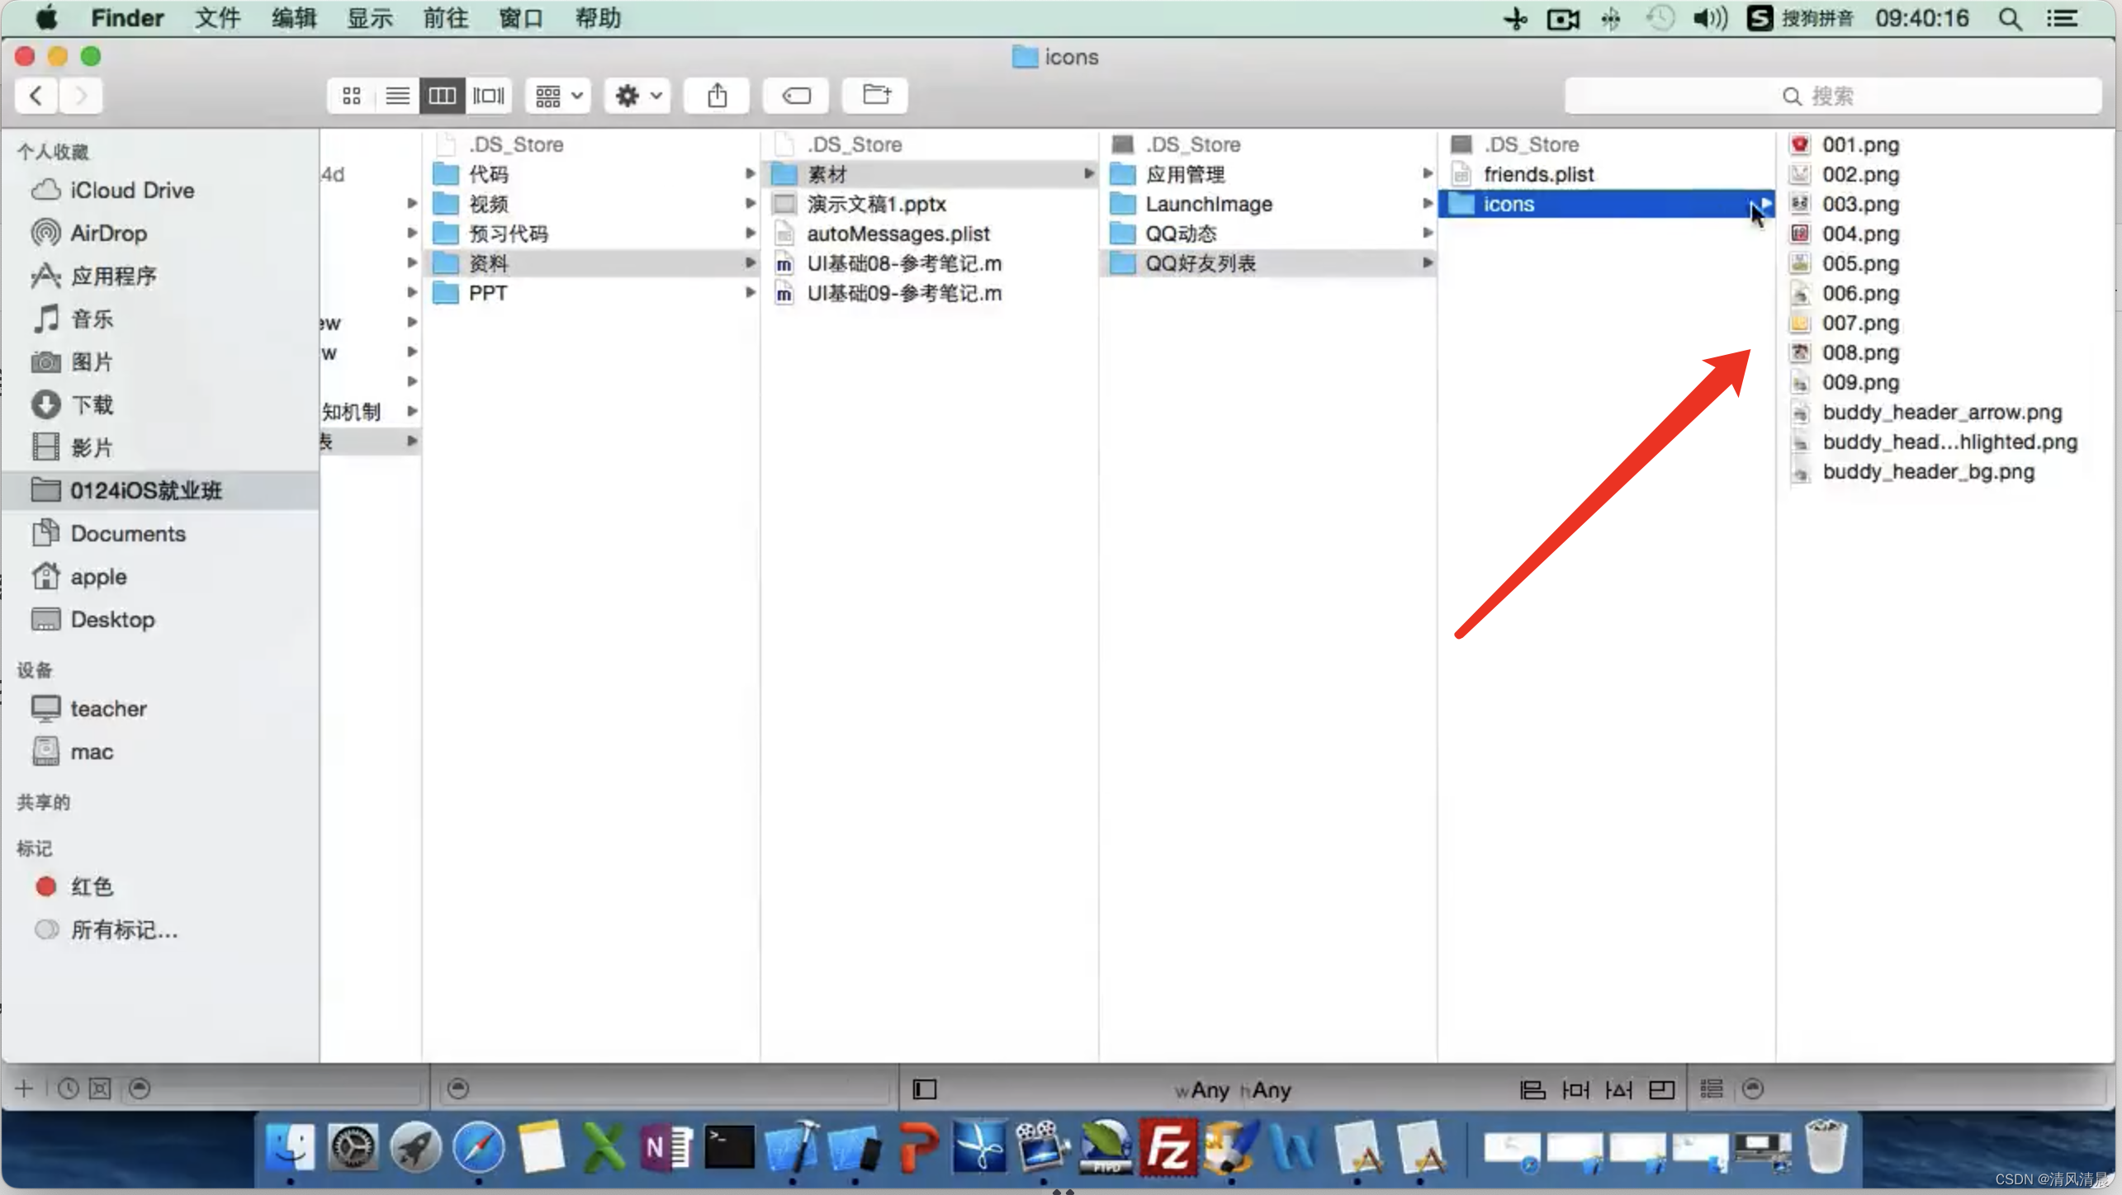Open the 窗口 menu
The width and height of the screenshot is (2122, 1195).
click(521, 18)
